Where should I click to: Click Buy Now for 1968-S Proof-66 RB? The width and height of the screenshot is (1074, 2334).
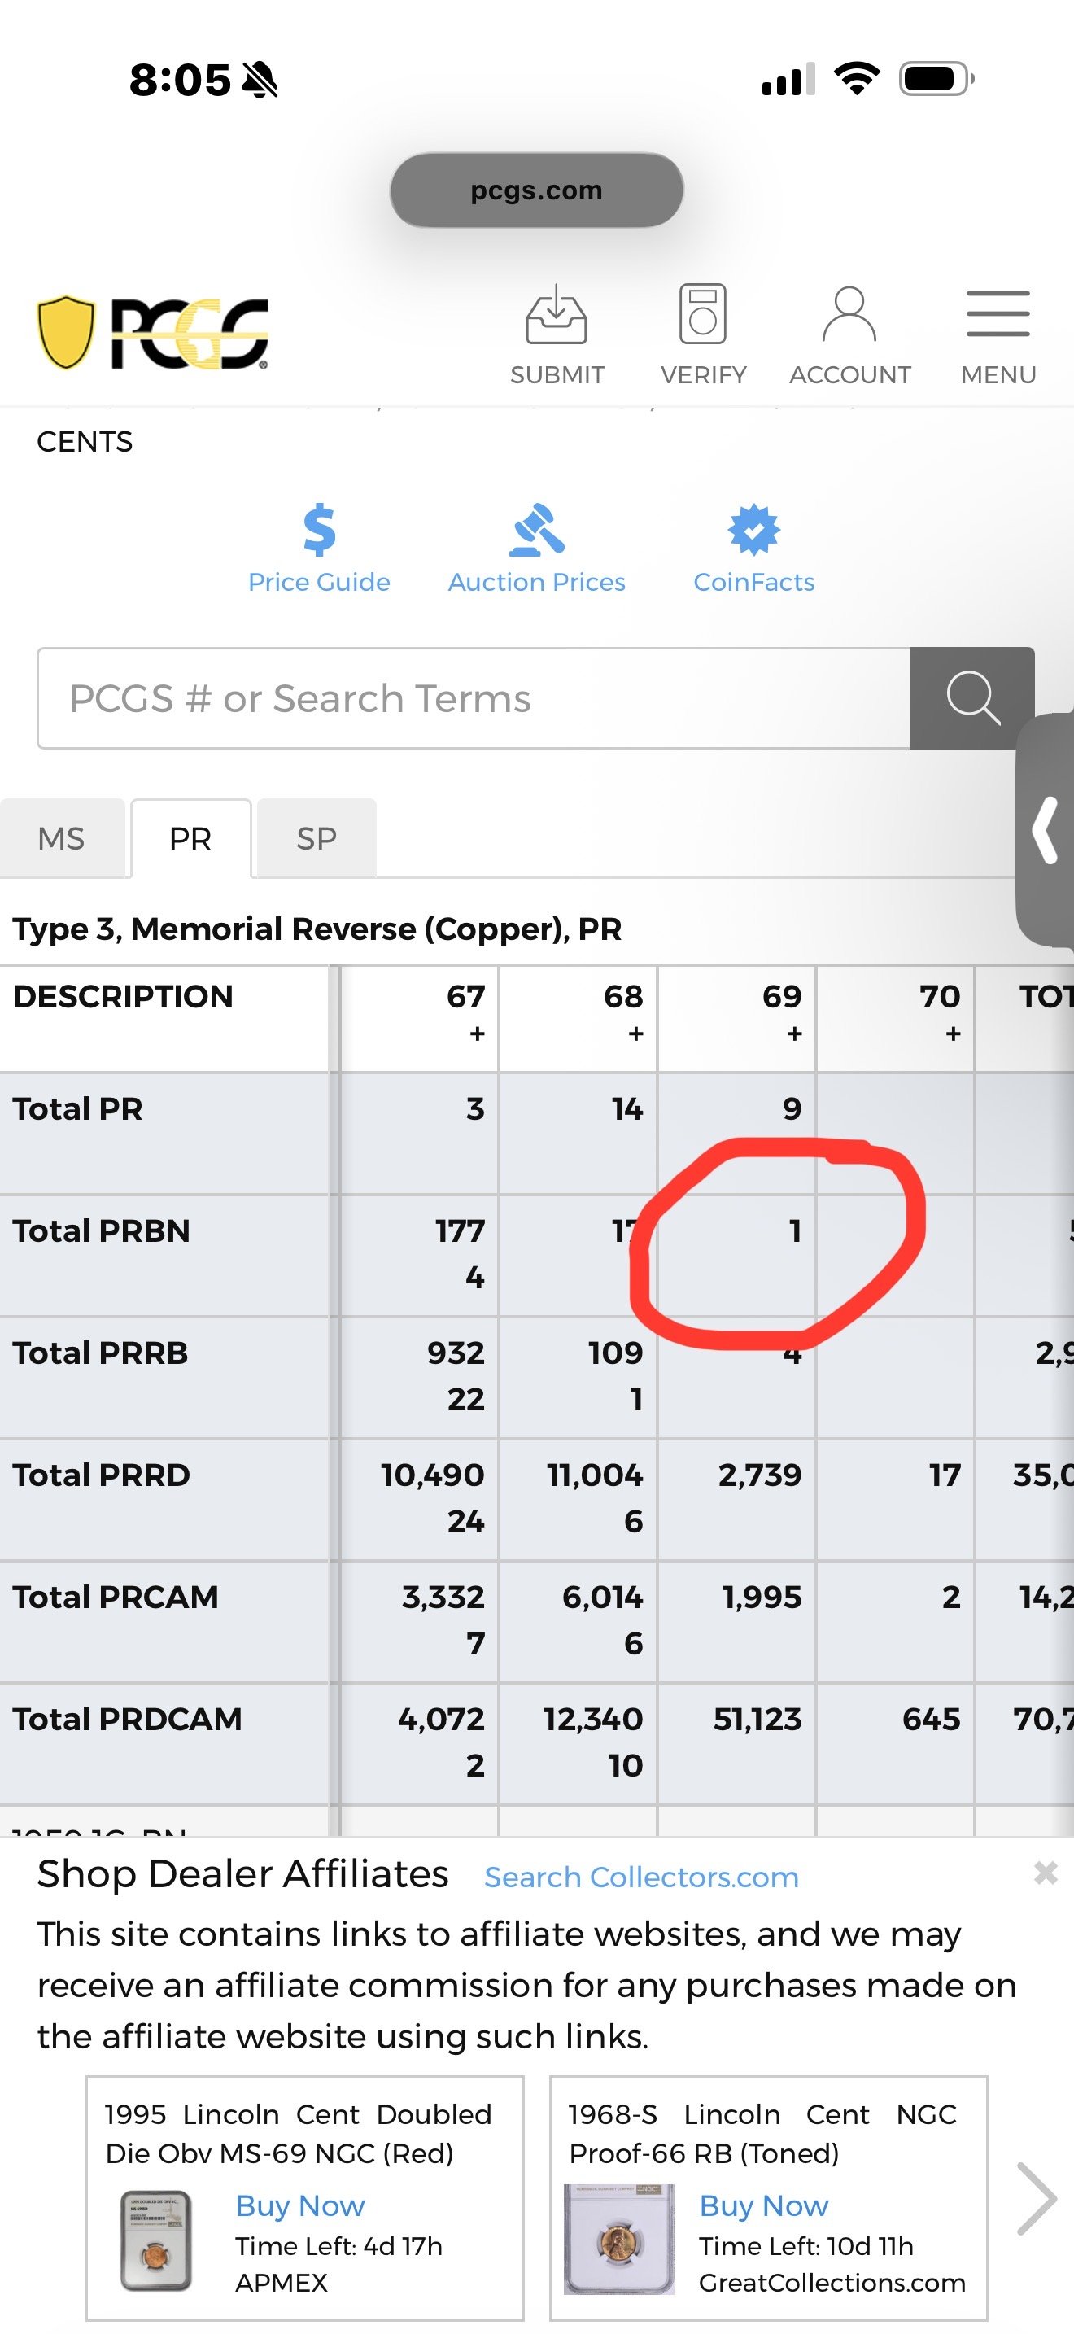763,2205
